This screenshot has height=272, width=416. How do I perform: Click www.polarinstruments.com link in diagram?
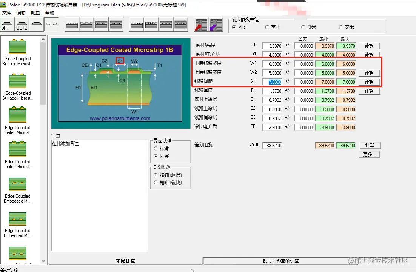pos(120,118)
